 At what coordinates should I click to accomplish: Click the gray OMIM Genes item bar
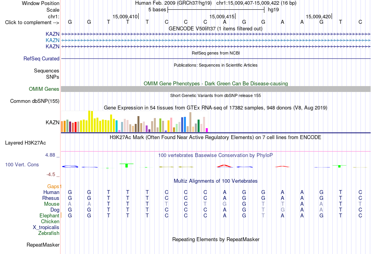[x=216, y=89]
